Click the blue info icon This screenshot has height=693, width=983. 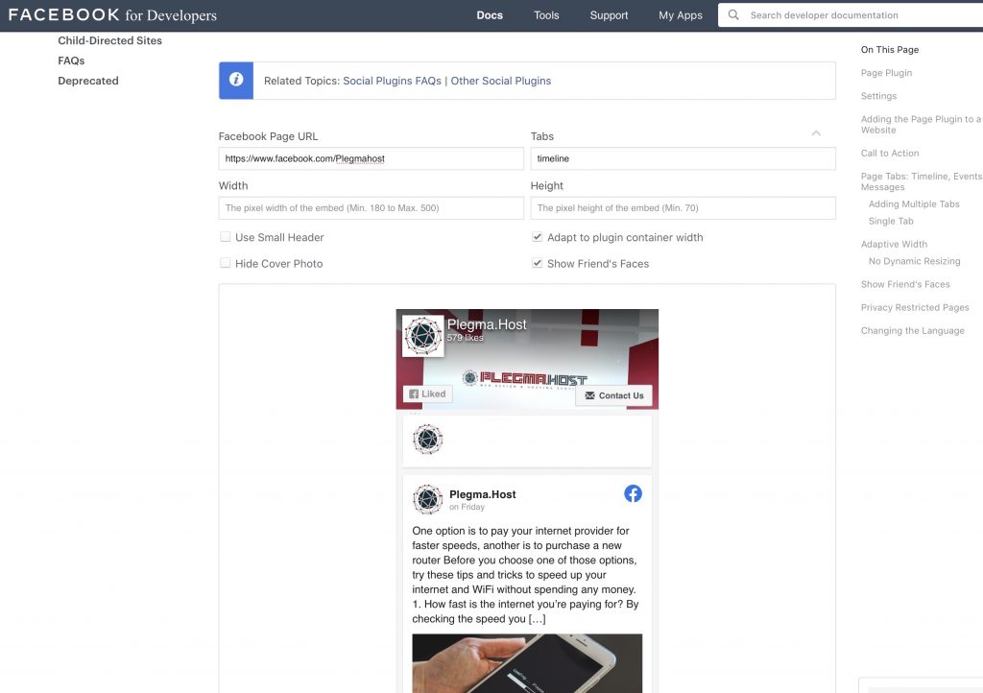coord(236,81)
